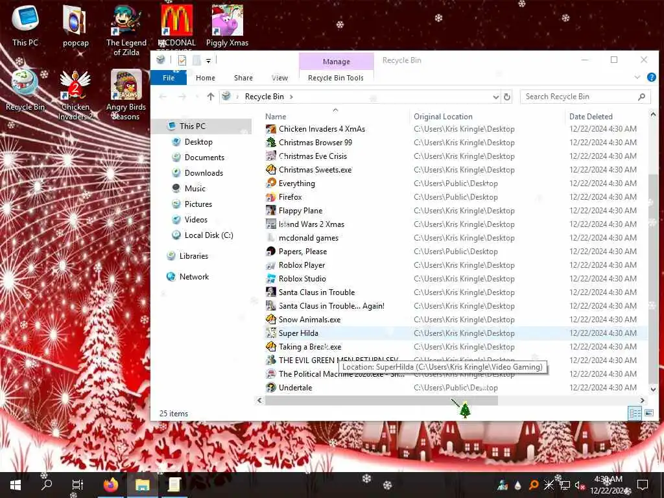This screenshot has width=664, height=498.
Task: Select Network in the navigation pane
Action: coord(194,277)
